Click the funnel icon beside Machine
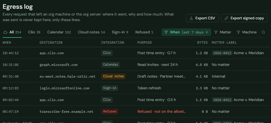The image size is (271, 123). pos(238,32)
